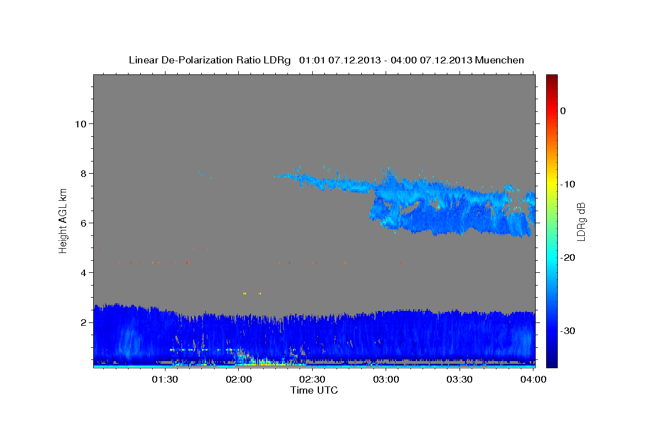This screenshot has height=441, width=662.
Task: Click the dark blue bottom of colorbar
Action: click(x=552, y=361)
